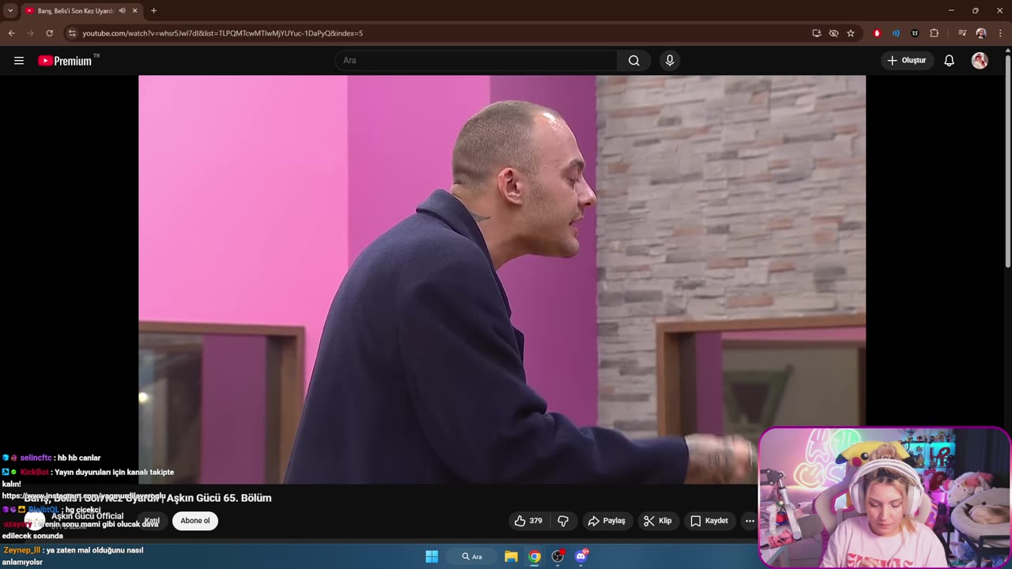The width and height of the screenshot is (1012, 569).
Task: Mute the tab via speaker icon
Action: pyautogui.click(x=122, y=10)
